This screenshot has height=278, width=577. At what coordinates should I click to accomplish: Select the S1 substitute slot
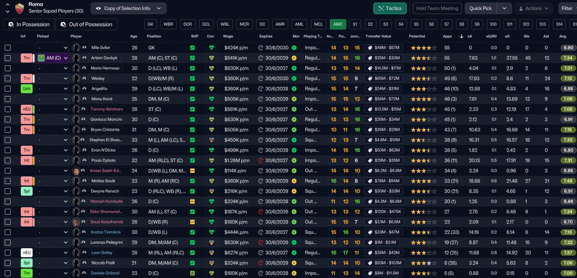click(x=355, y=24)
